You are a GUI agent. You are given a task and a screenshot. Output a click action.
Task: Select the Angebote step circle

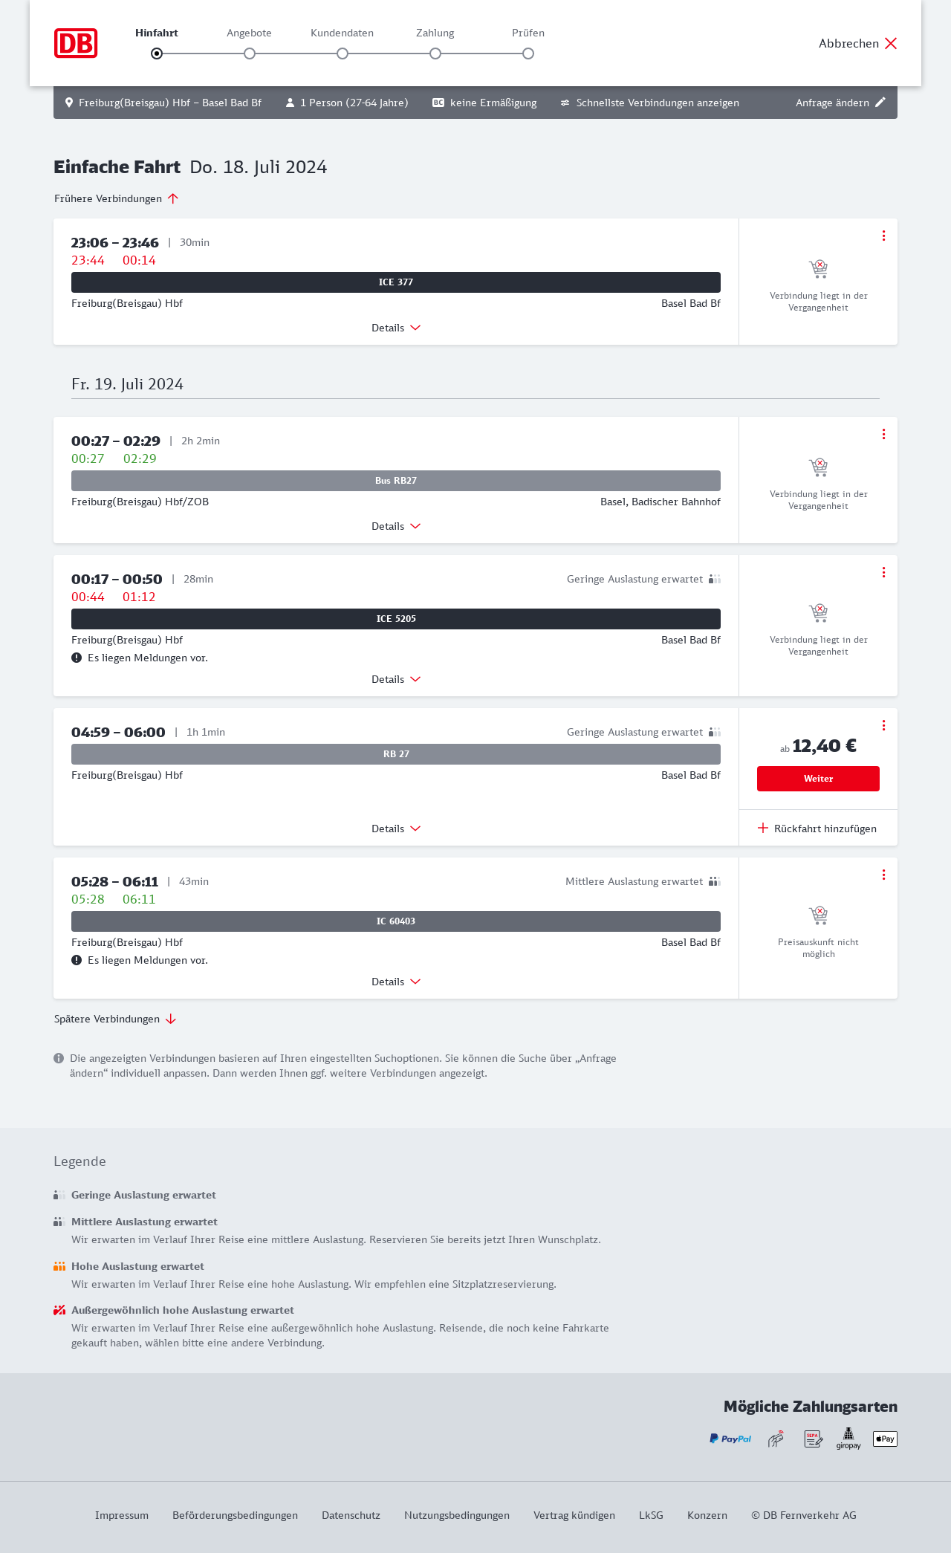tap(250, 54)
